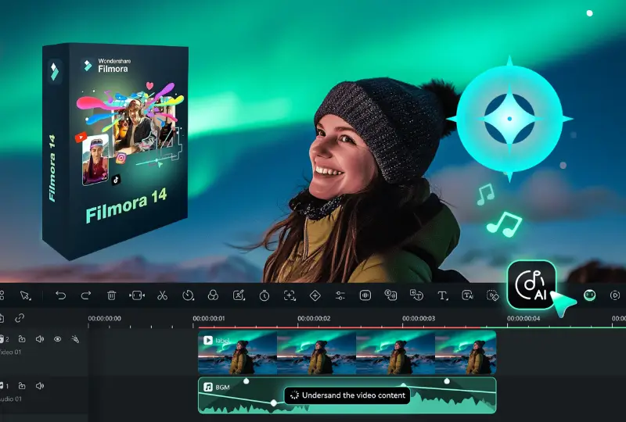Hide the Video 01 track with eye icon
Screen dimensions: 626x422
pos(57,339)
